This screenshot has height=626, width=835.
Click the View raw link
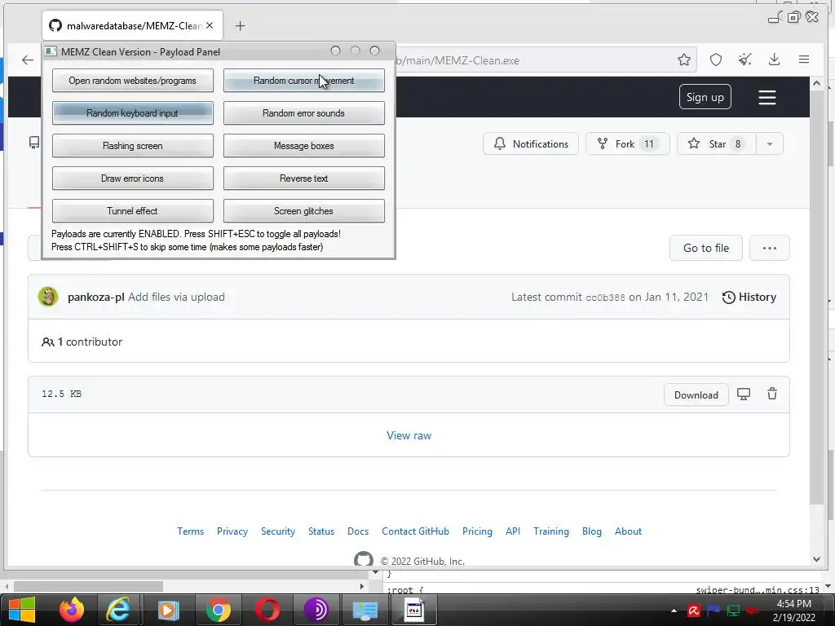click(x=409, y=435)
